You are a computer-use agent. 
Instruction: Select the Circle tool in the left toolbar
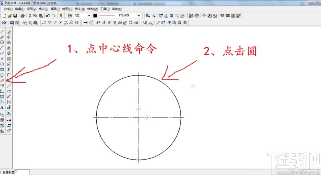[x=2, y=42]
